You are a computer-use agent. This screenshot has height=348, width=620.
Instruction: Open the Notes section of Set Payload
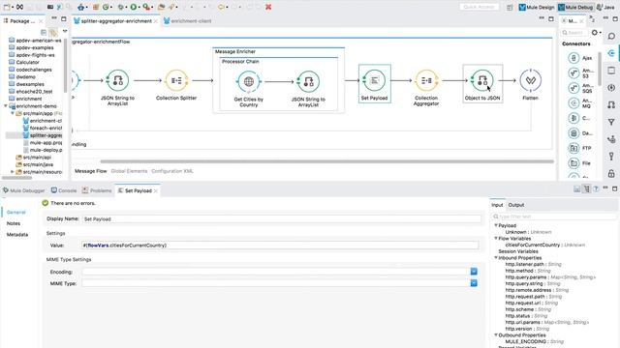[x=14, y=223]
